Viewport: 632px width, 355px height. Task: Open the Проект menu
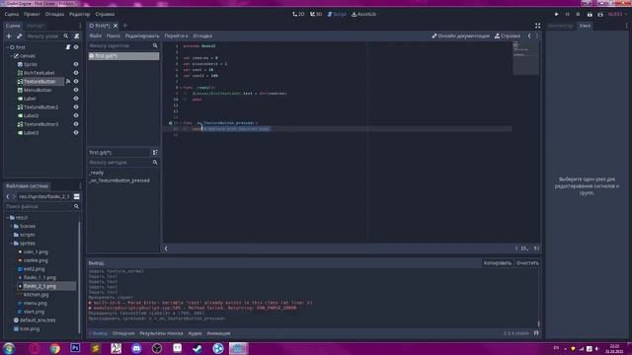click(32, 14)
